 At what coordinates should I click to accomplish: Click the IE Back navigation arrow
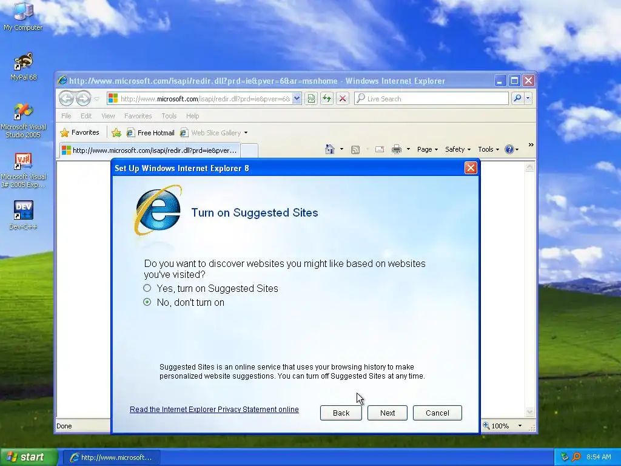pos(66,98)
